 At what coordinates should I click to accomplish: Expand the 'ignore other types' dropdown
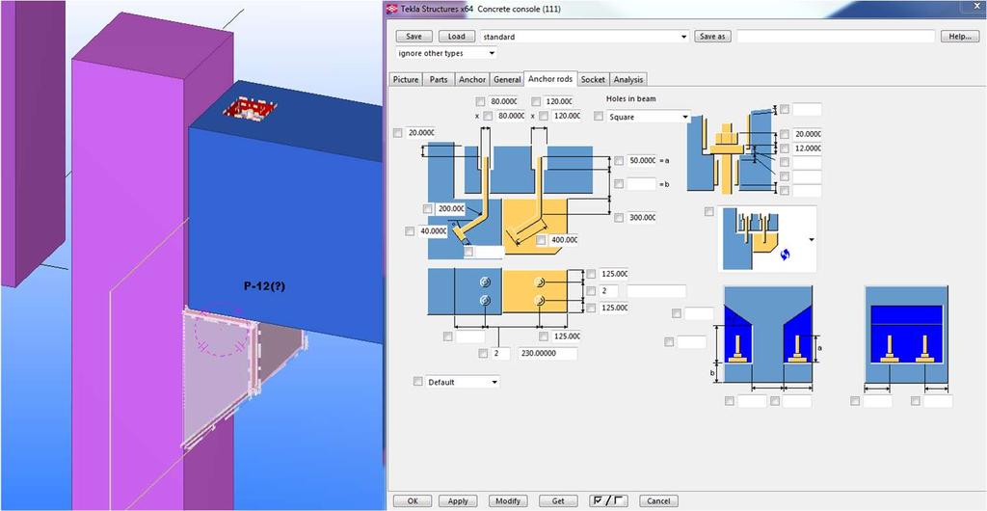[445, 53]
